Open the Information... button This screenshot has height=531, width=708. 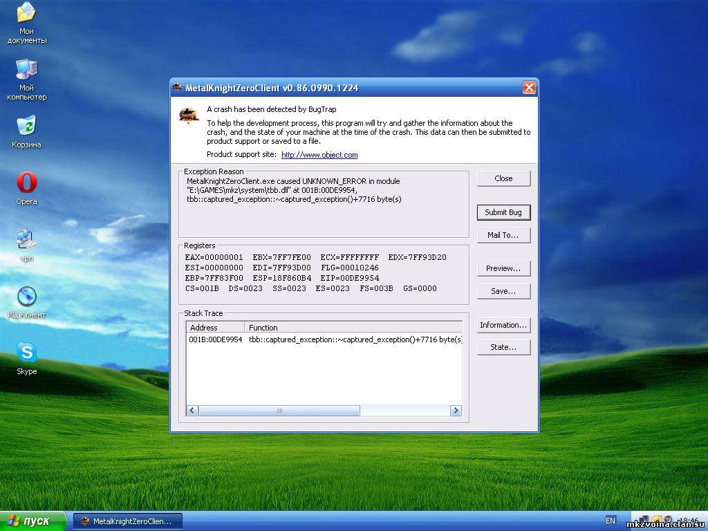(x=503, y=325)
